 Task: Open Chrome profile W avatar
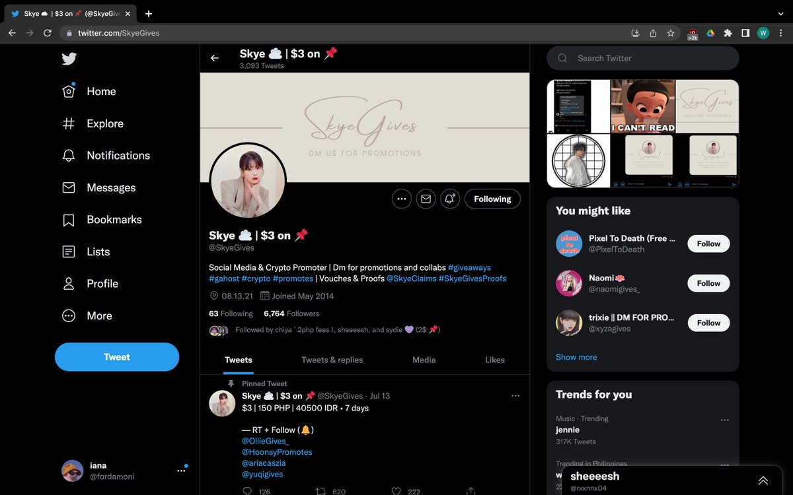point(763,33)
